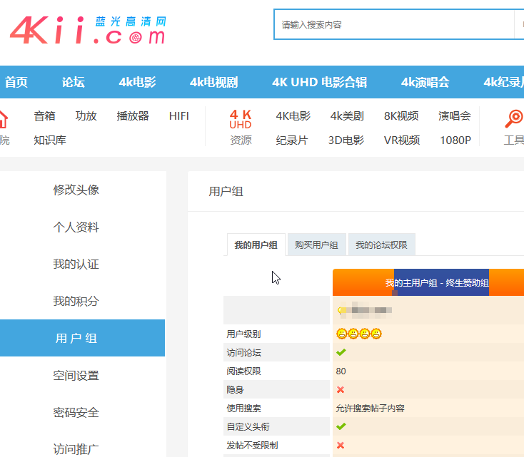Switch to the 我的用户组 tab
This screenshot has width=524, height=457.
click(x=256, y=245)
